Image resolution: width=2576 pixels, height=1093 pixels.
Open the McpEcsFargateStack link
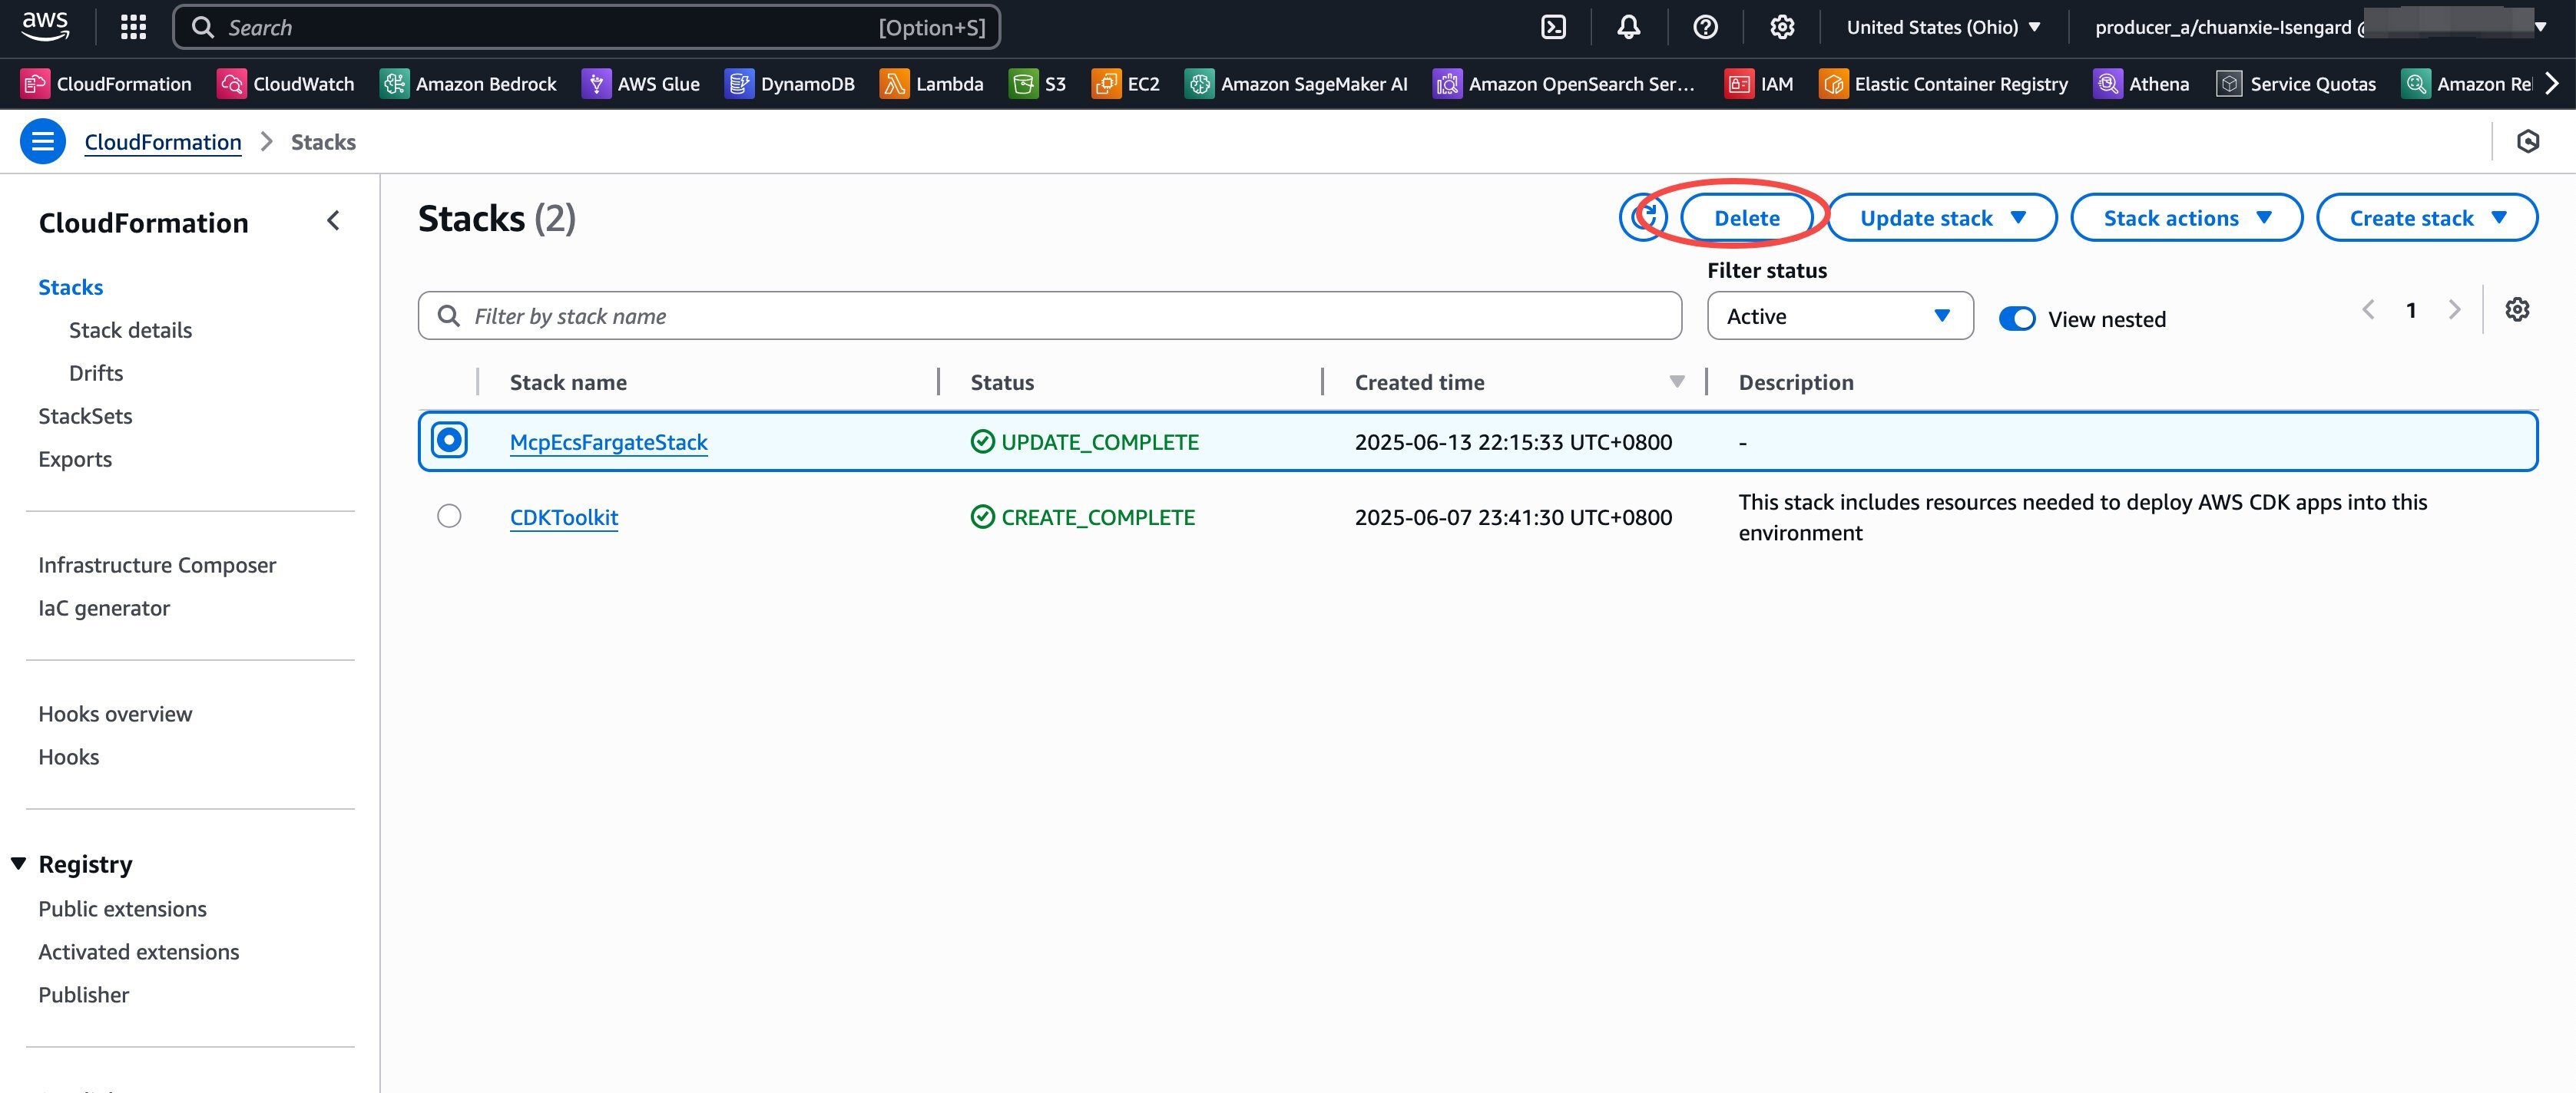pyautogui.click(x=608, y=441)
